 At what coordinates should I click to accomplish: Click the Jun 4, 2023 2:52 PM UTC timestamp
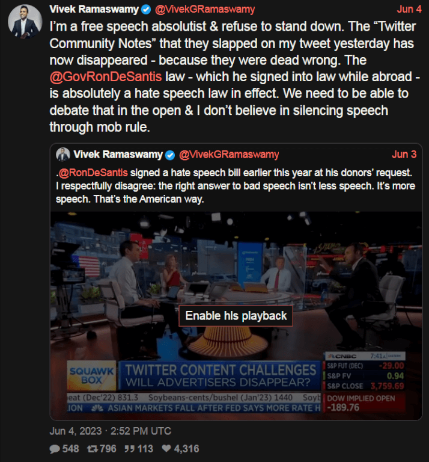click(x=111, y=431)
